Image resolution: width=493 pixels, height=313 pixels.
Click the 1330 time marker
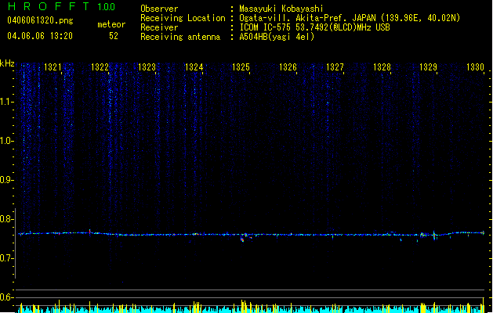[x=476, y=67]
